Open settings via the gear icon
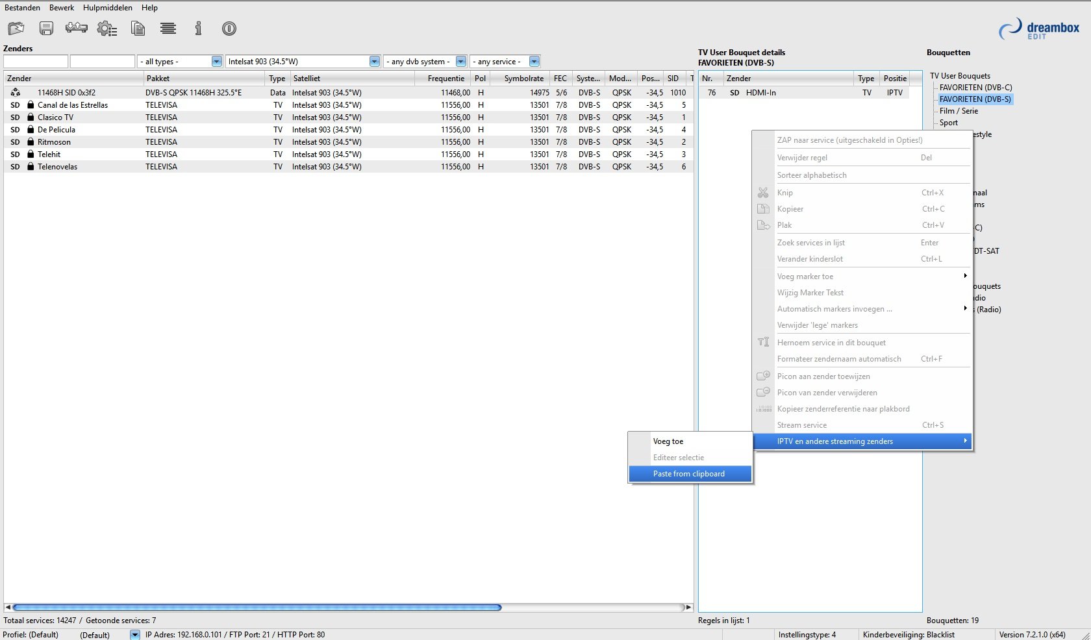 pyautogui.click(x=107, y=29)
